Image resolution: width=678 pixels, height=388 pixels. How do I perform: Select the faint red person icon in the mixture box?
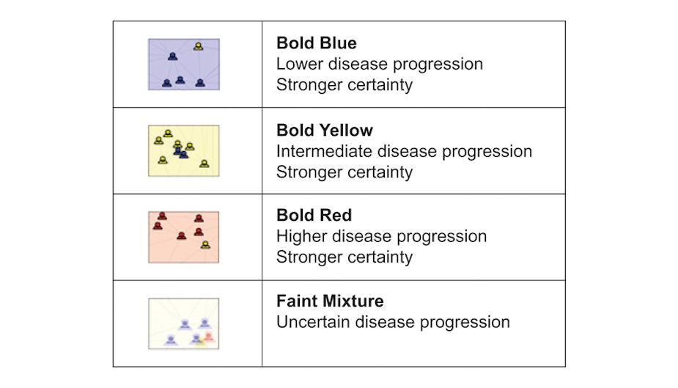point(208,337)
